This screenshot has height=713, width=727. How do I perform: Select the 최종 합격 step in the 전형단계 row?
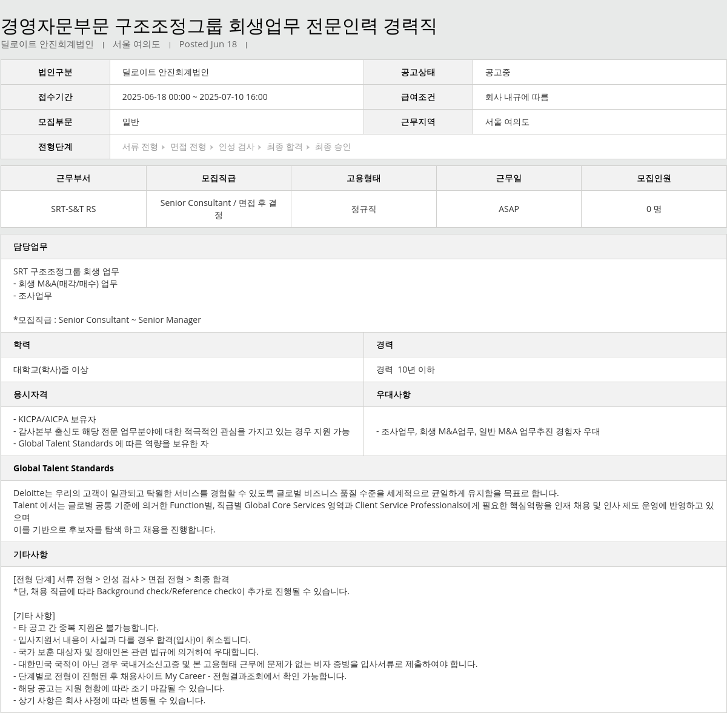pyautogui.click(x=284, y=147)
